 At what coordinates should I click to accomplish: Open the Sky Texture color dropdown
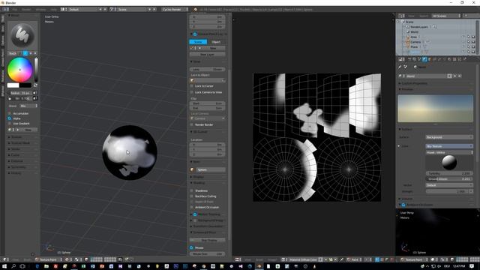click(x=449, y=146)
